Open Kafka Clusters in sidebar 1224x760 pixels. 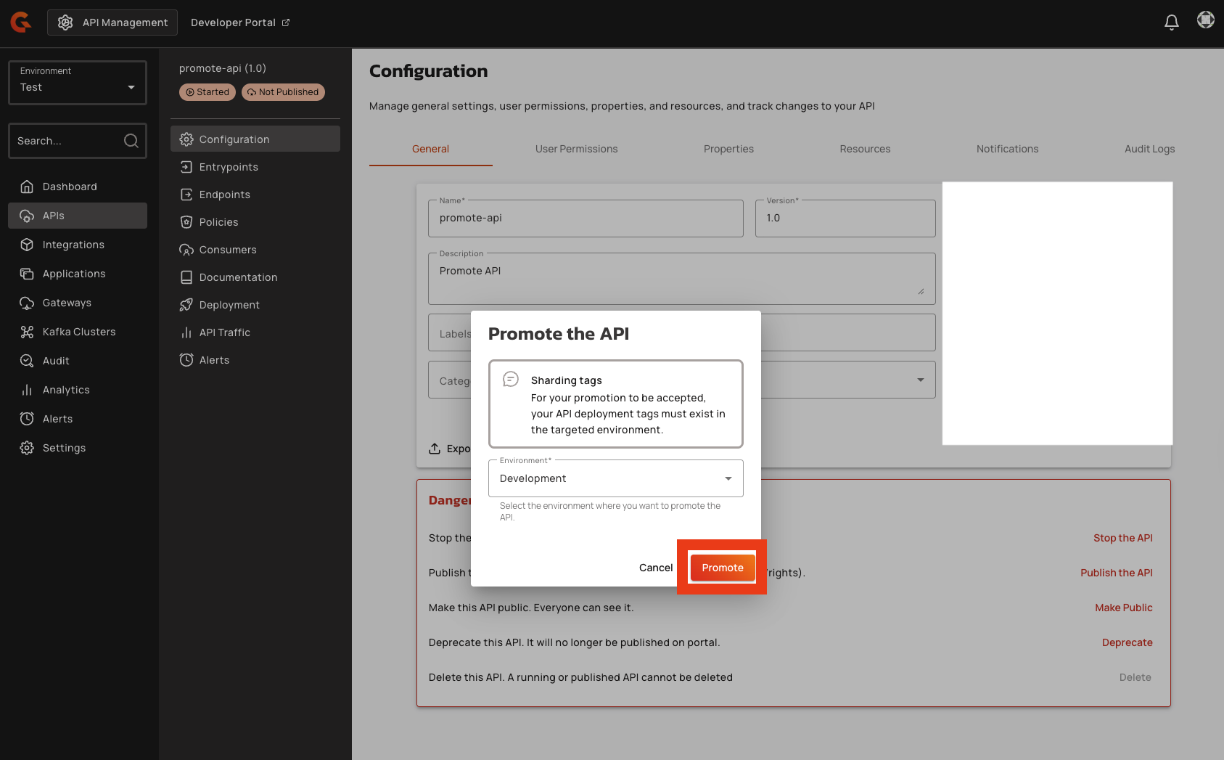click(78, 332)
